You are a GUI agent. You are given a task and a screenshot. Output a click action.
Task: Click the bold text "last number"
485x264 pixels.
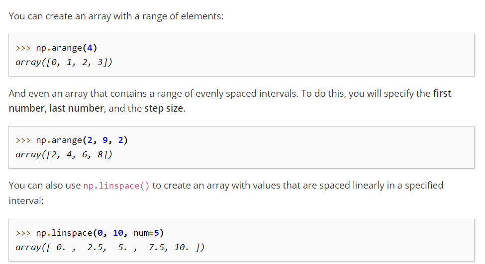pyautogui.click(x=77, y=109)
